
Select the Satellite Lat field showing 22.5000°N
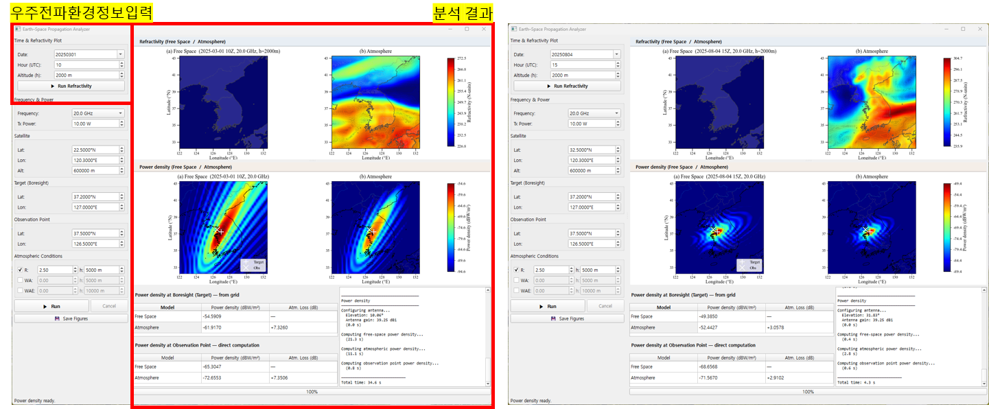99,150
